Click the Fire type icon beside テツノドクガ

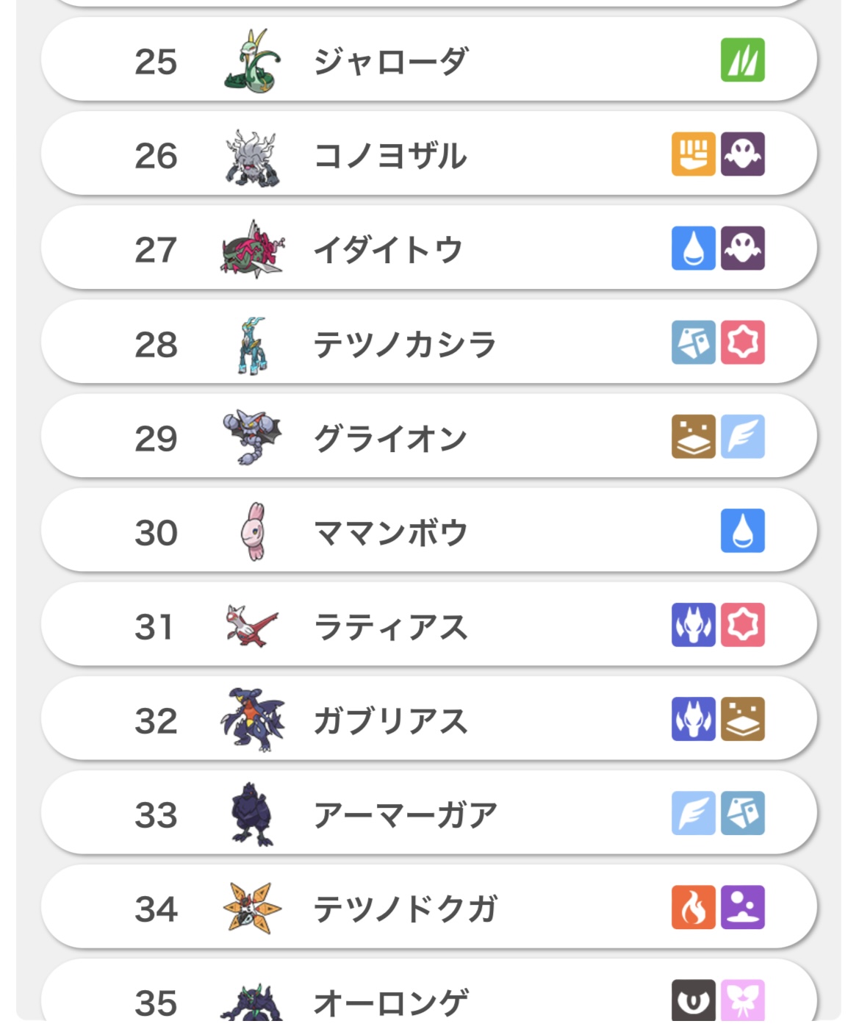(693, 907)
